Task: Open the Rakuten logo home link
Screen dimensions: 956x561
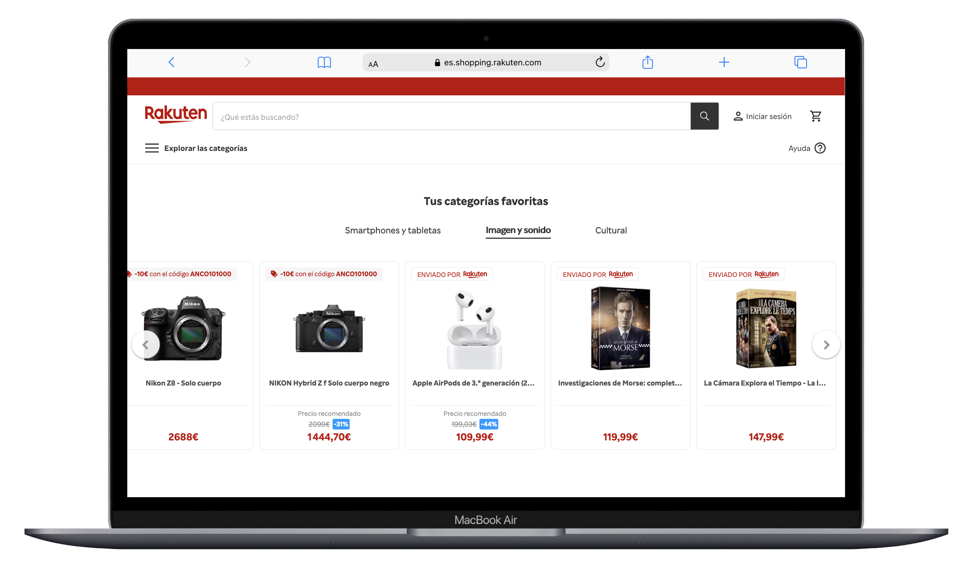Action: coord(176,114)
